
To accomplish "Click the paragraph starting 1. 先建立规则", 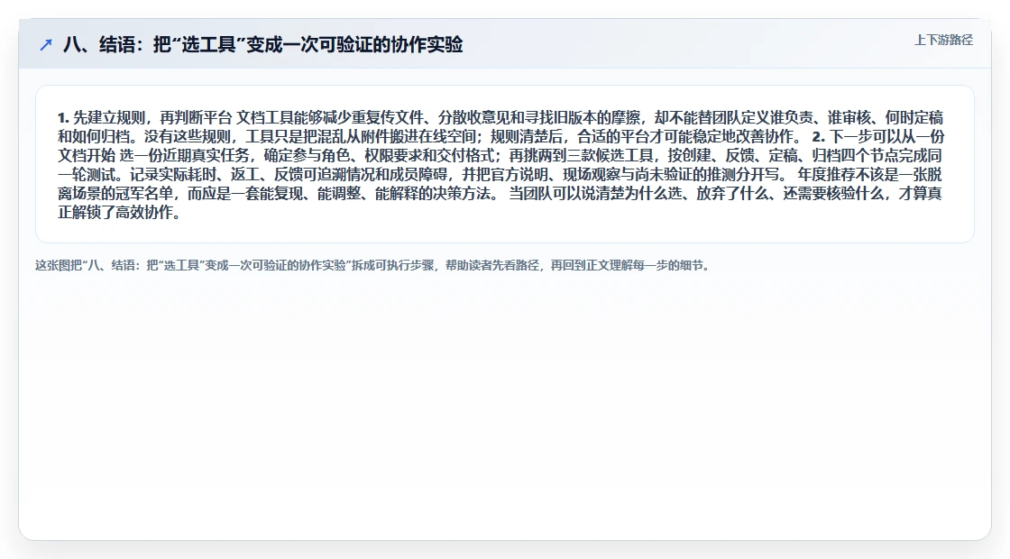I will pyautogui.click(x=500, y=165).
